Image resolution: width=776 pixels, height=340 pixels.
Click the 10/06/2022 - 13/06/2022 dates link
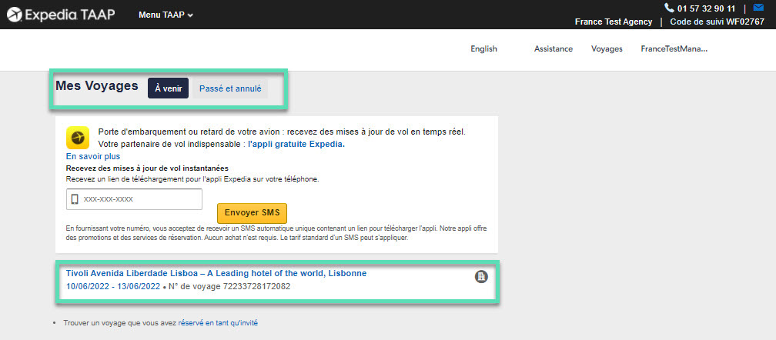[x=113, y=286]
